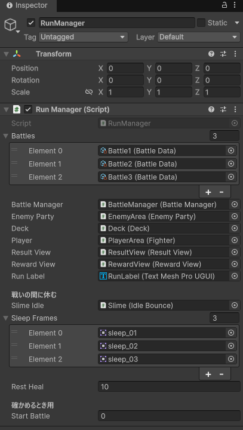This screenshot has height=430, width=243.
Task: Click the Sleep Frames size field
Action: (224, 318)
